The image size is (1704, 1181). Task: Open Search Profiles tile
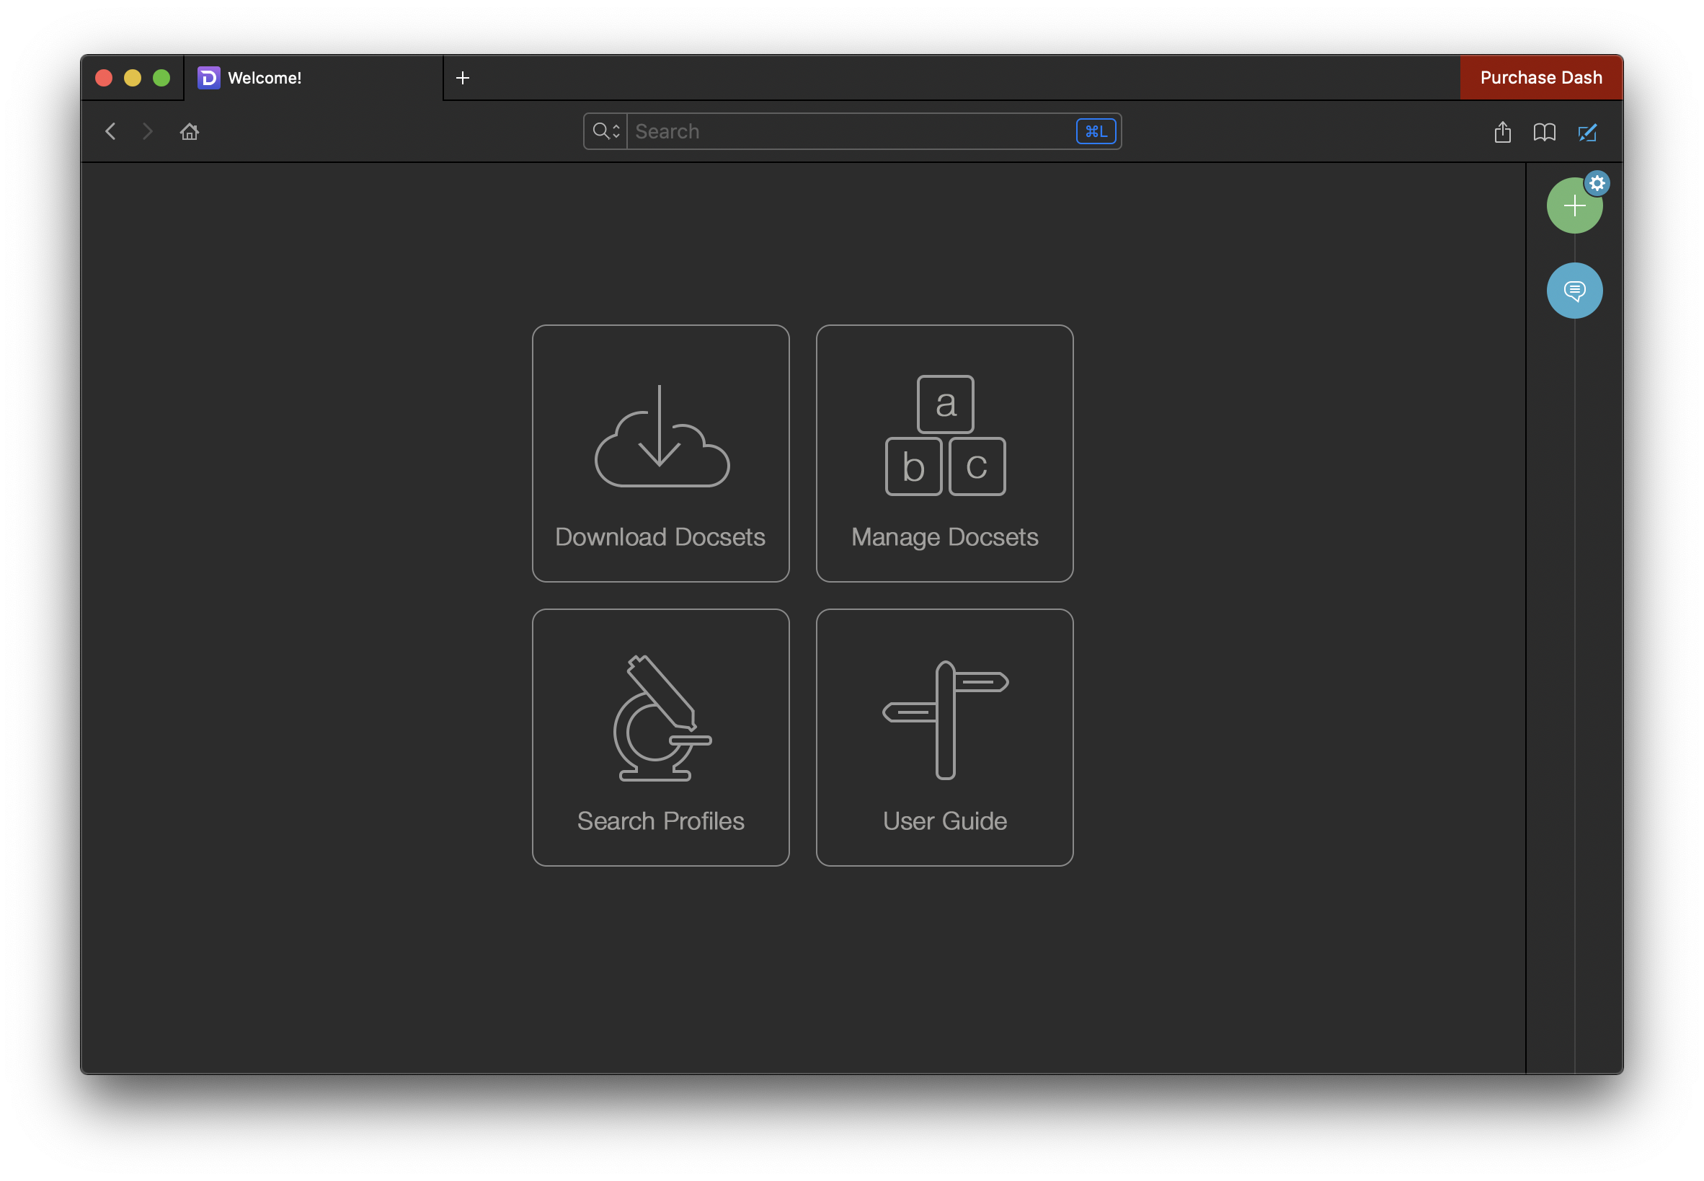[x=660, y=738]
